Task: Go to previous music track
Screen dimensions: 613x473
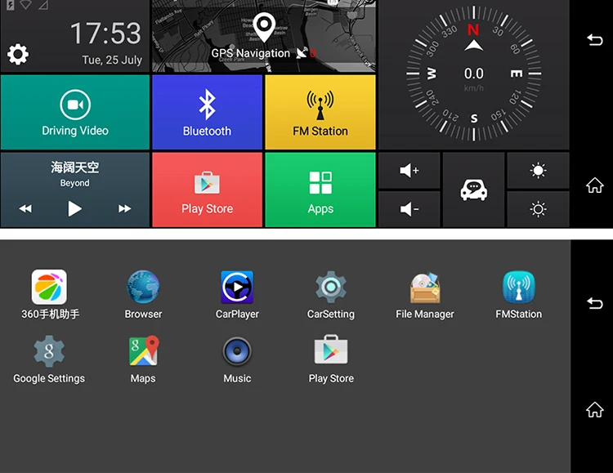Action: coord(25,208)
